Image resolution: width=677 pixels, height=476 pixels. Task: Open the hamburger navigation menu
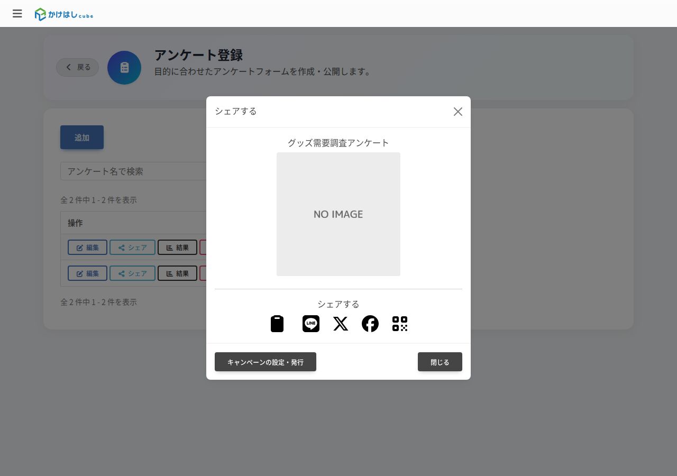click(17, 14)
